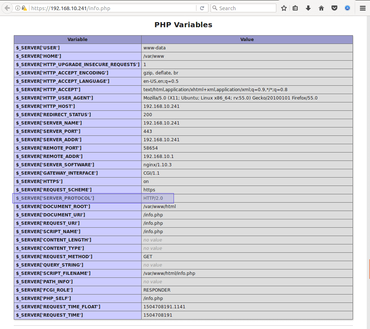The image size is (370, 329).
Task: Select $_SERVER['HTTP_ACCEPT_LANGUAGE'] cell
Action: tap(77, 81)
